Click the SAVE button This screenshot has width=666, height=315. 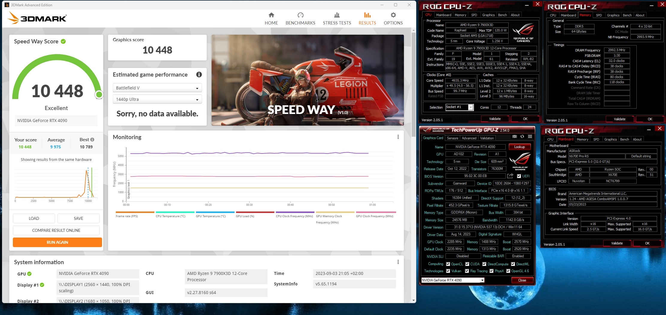pos(78,218)
